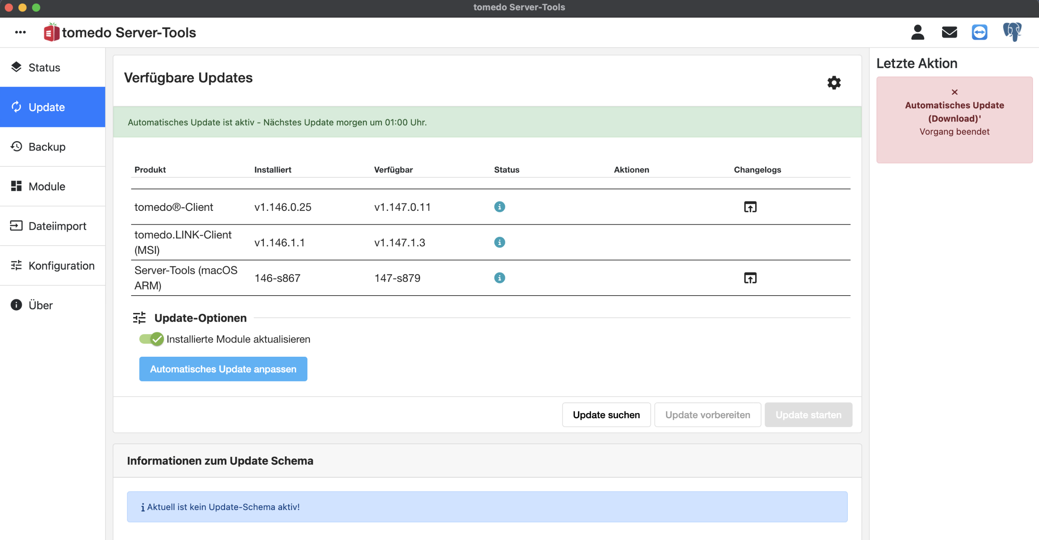The width and height of the screenshot is (1039, 540).
Task: Open changelog for Server-Tools macOS ARM
Action: coord(750,278)
